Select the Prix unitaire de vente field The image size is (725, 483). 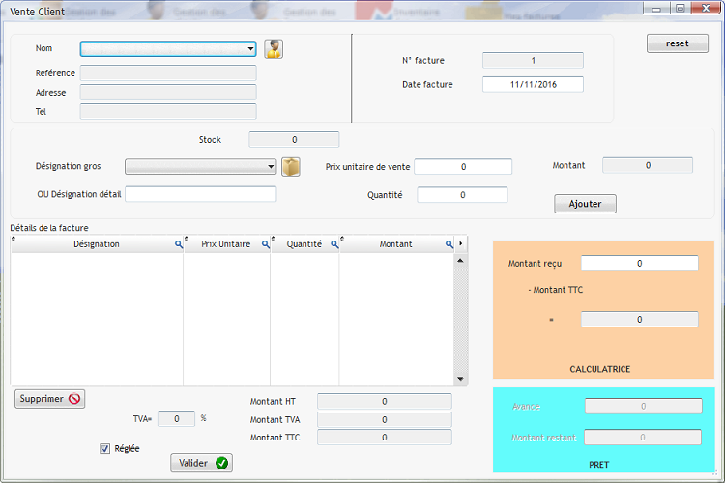tap(463, 167)
